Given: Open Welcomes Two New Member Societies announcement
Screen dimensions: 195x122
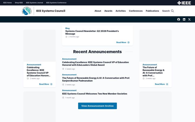Looking at the screenshot, I should [95, 94].
